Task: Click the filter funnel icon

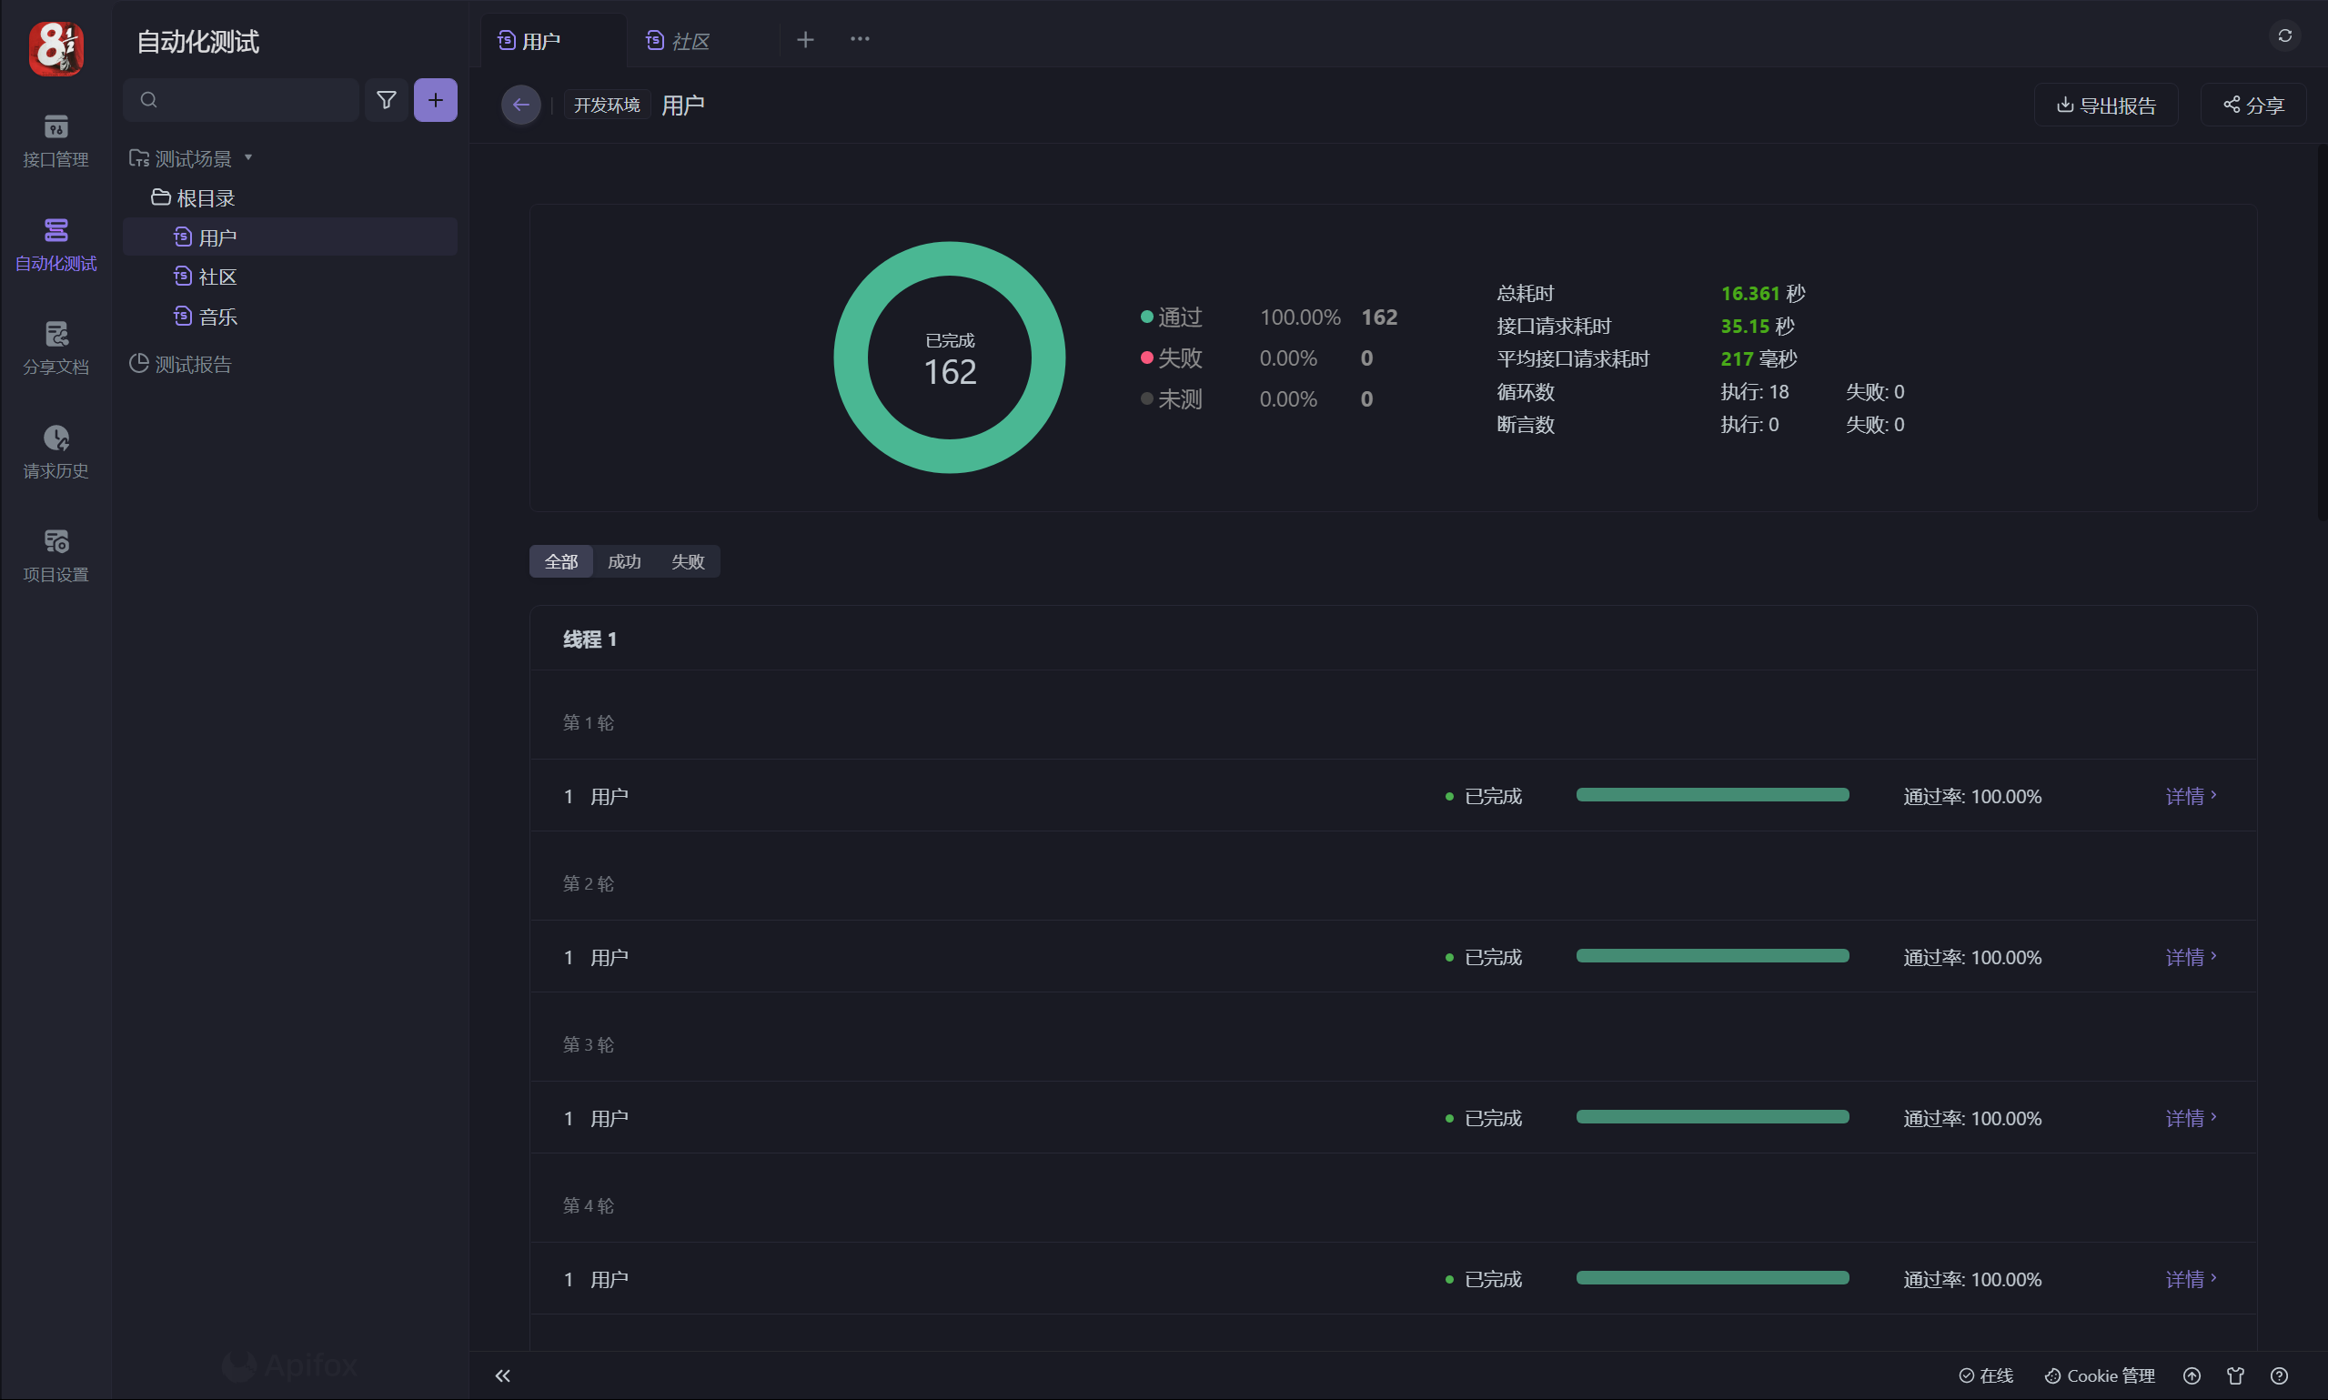Action: click(x=386, y=100)
